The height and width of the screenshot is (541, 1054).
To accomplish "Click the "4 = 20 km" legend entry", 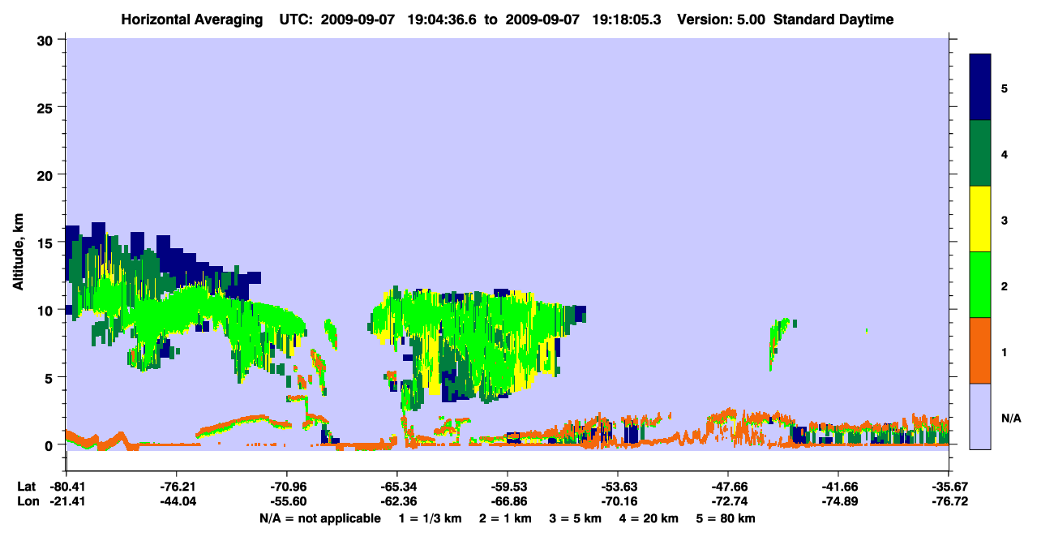I will pos(649,518).
